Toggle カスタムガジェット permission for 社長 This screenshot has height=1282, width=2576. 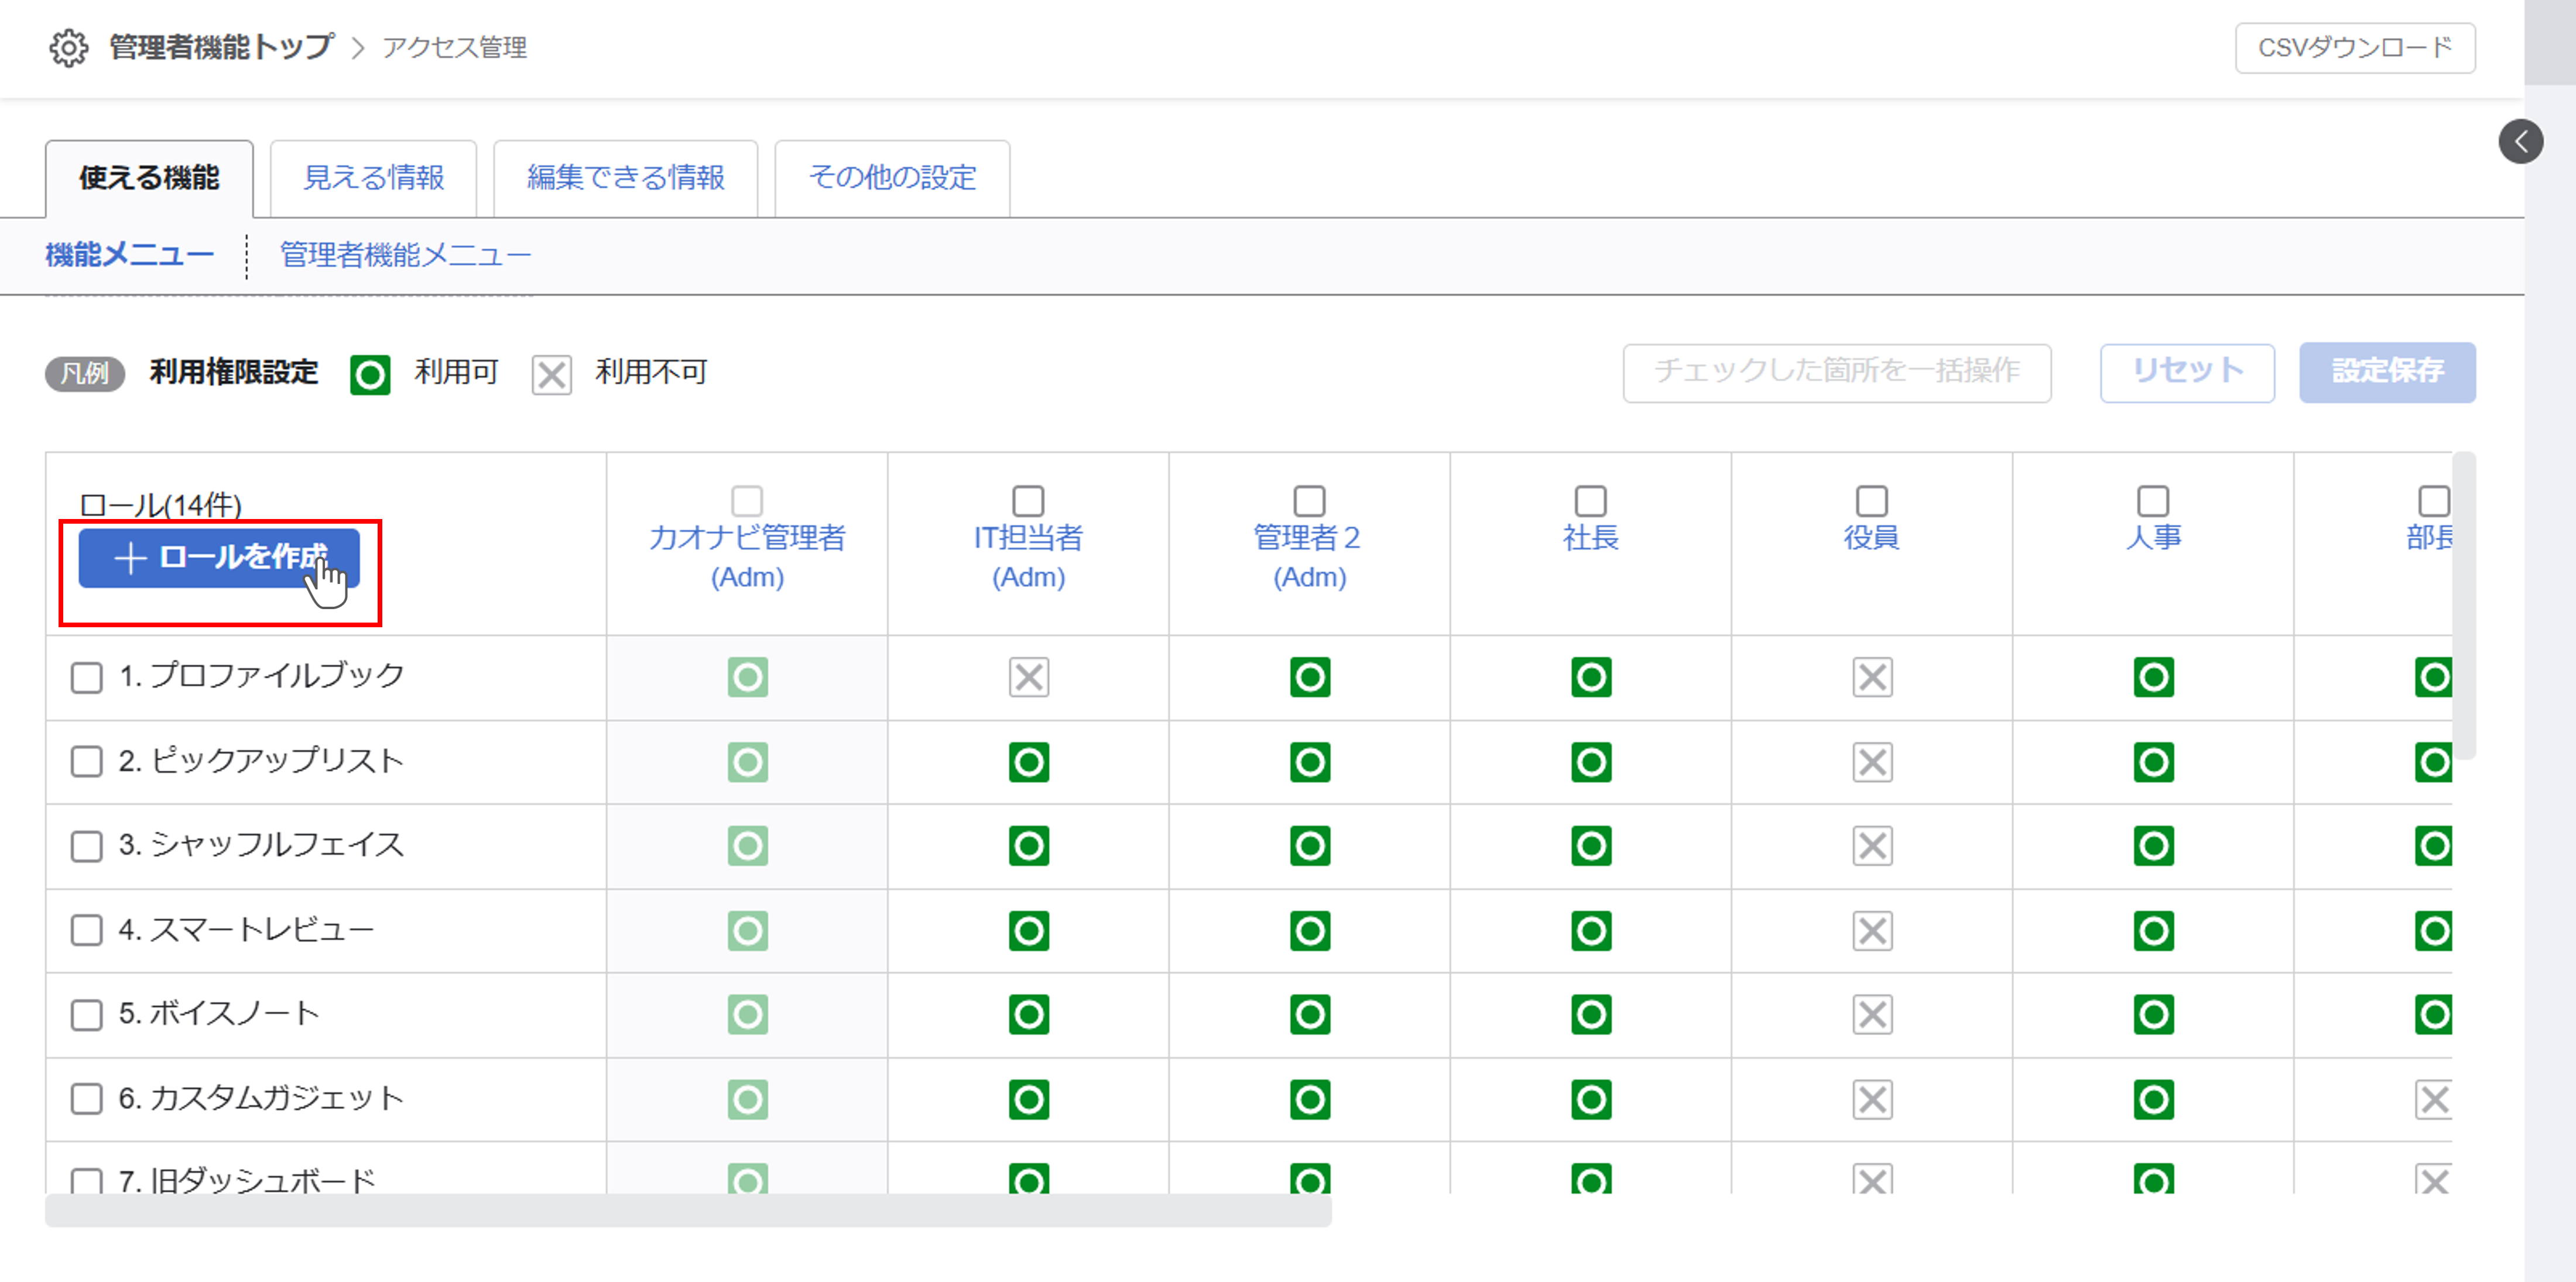(x=1591, y=1100)
